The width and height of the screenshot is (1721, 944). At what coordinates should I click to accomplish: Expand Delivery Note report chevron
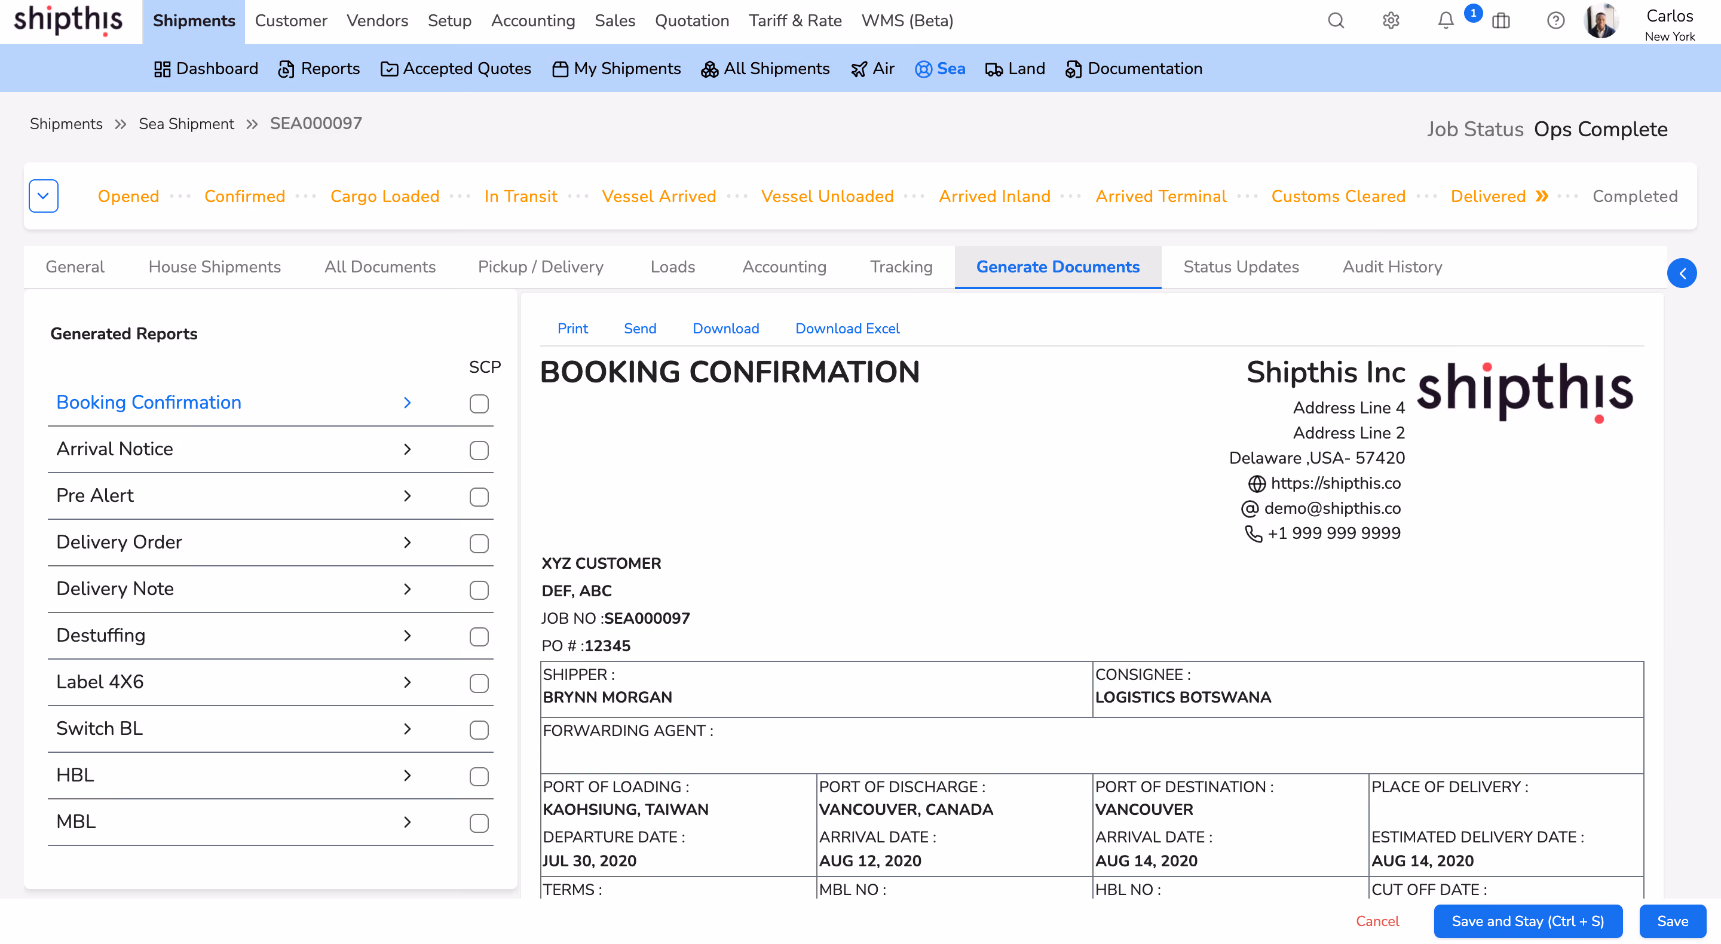pos(408,589)
